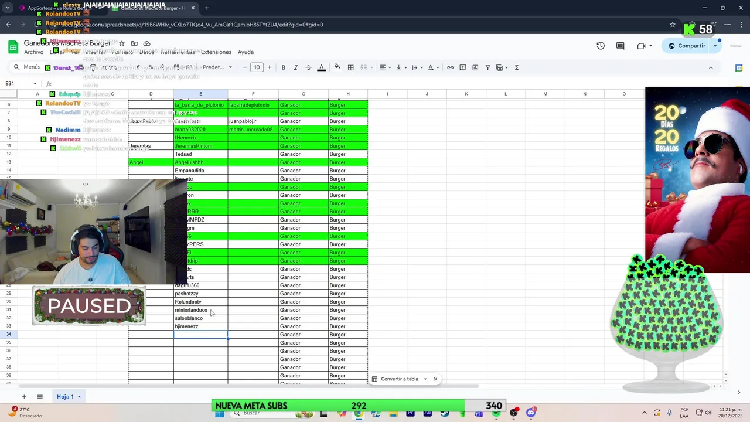
Task: Expand Convertir a tabla options arrow
Action: [425, 379]
